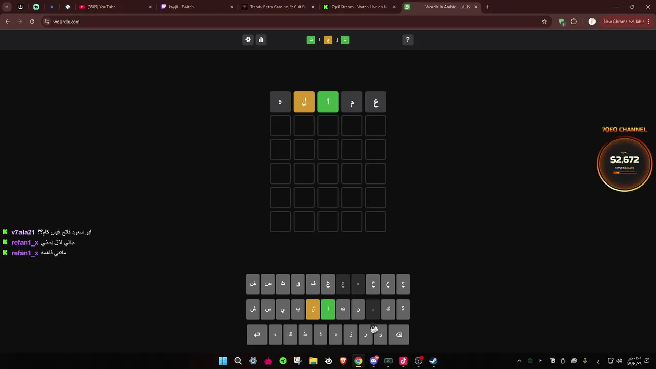Tap the د letter key
656x369 pixels.
(x=336, y=335)
